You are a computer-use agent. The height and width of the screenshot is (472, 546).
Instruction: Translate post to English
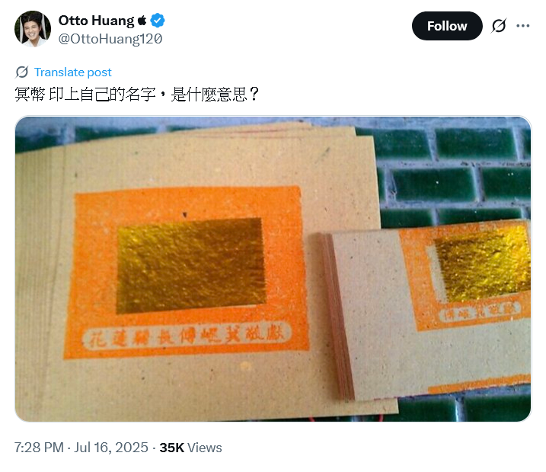[x=73, y=72]
